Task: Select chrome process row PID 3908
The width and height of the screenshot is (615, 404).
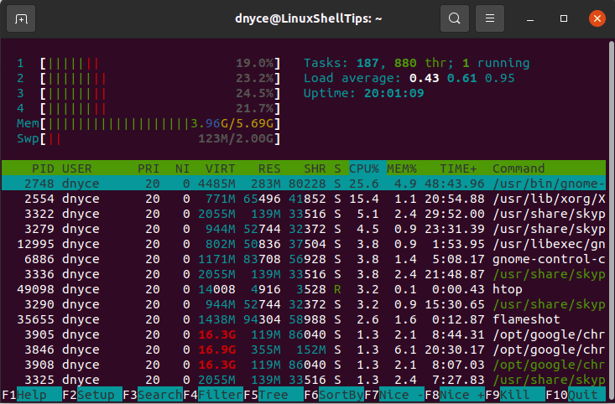Action: coord(304,365)
